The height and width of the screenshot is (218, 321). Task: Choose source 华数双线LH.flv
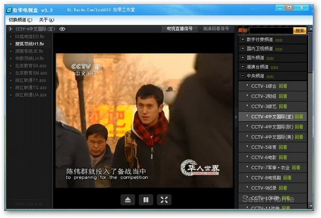(29, 58)
